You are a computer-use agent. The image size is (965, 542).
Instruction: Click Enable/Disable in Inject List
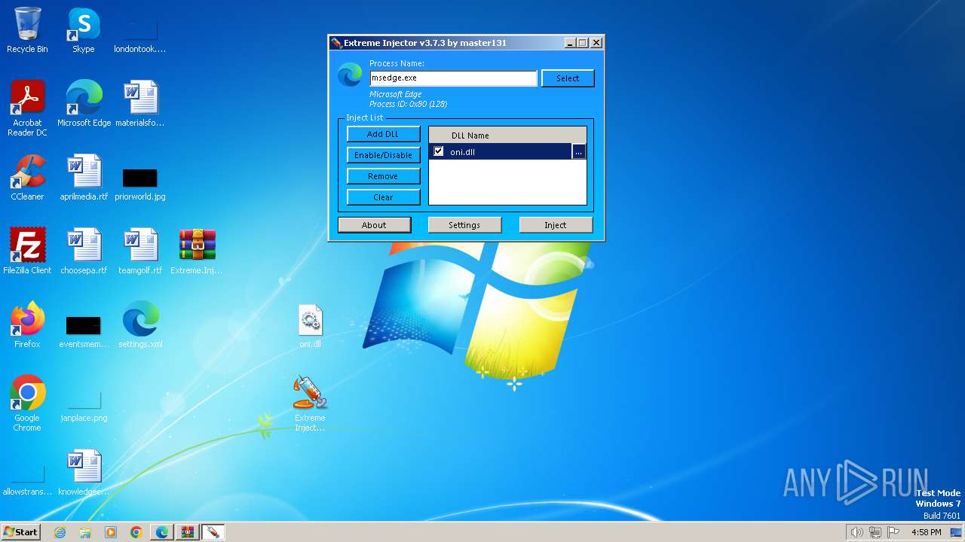coord(383,155)
